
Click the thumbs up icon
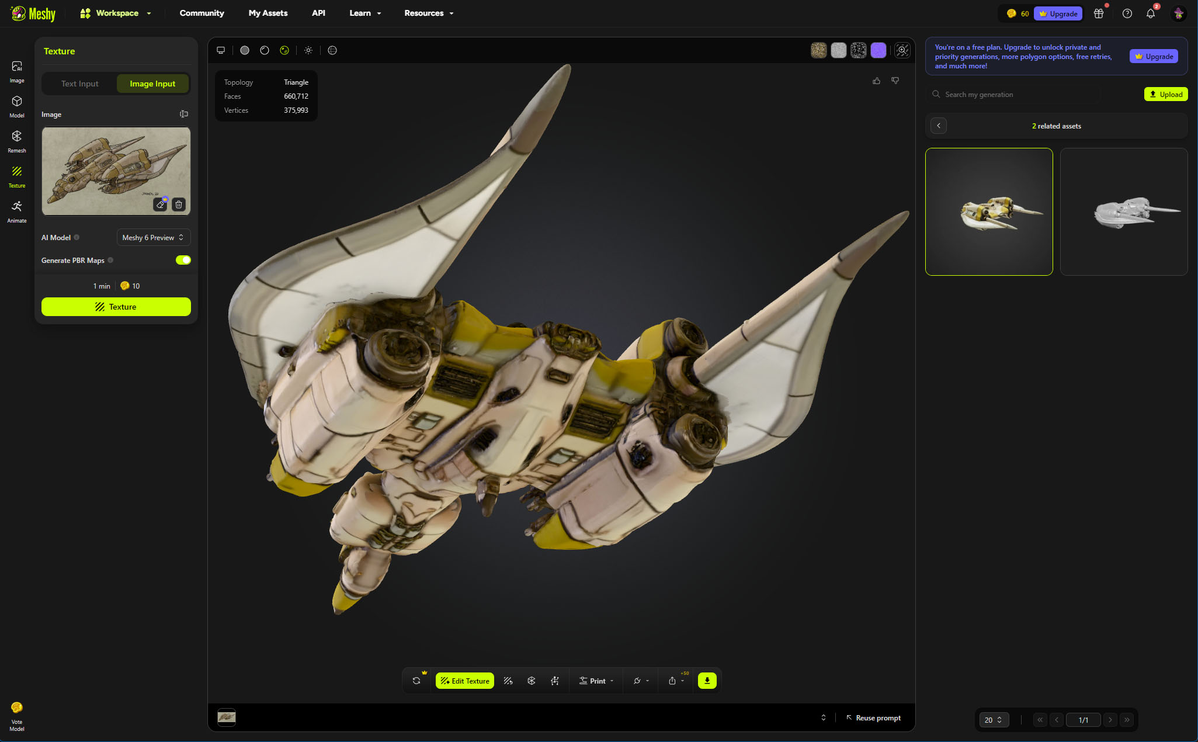pyautogui.click(x=876, y=81)
